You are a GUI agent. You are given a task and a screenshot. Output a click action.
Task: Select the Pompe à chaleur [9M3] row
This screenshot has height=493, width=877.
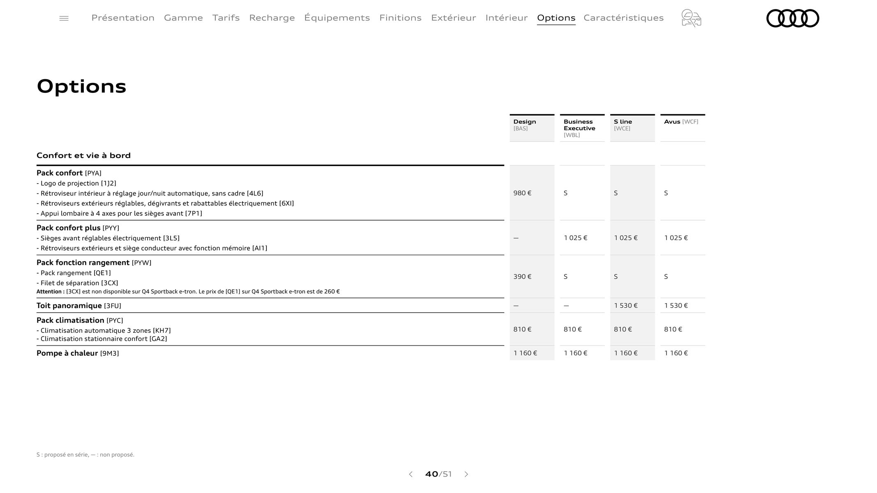pos(270,353)
